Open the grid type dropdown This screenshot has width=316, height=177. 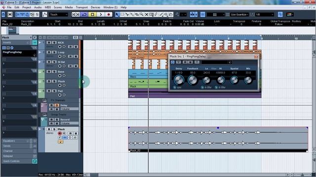click(216, 14)
